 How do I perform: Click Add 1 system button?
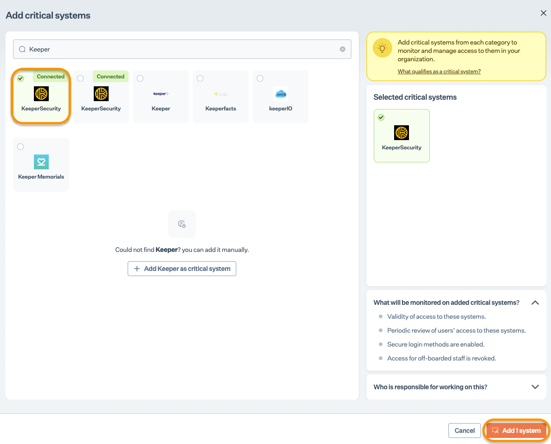click(x=517, y=431)
